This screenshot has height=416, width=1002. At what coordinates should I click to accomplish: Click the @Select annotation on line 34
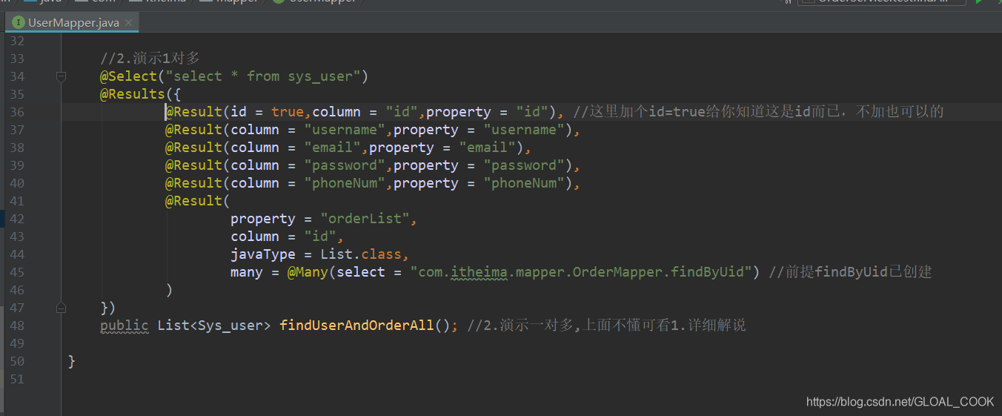pos(129,76)
